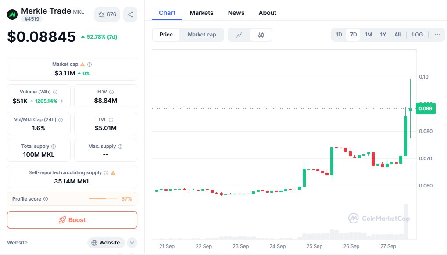Show Profile score info icon
This screenshot has height=255, width=447.
(46, 199)
